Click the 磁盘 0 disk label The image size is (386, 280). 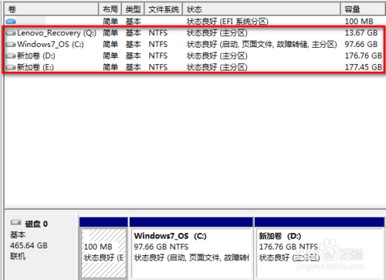(x=36, y=224)
